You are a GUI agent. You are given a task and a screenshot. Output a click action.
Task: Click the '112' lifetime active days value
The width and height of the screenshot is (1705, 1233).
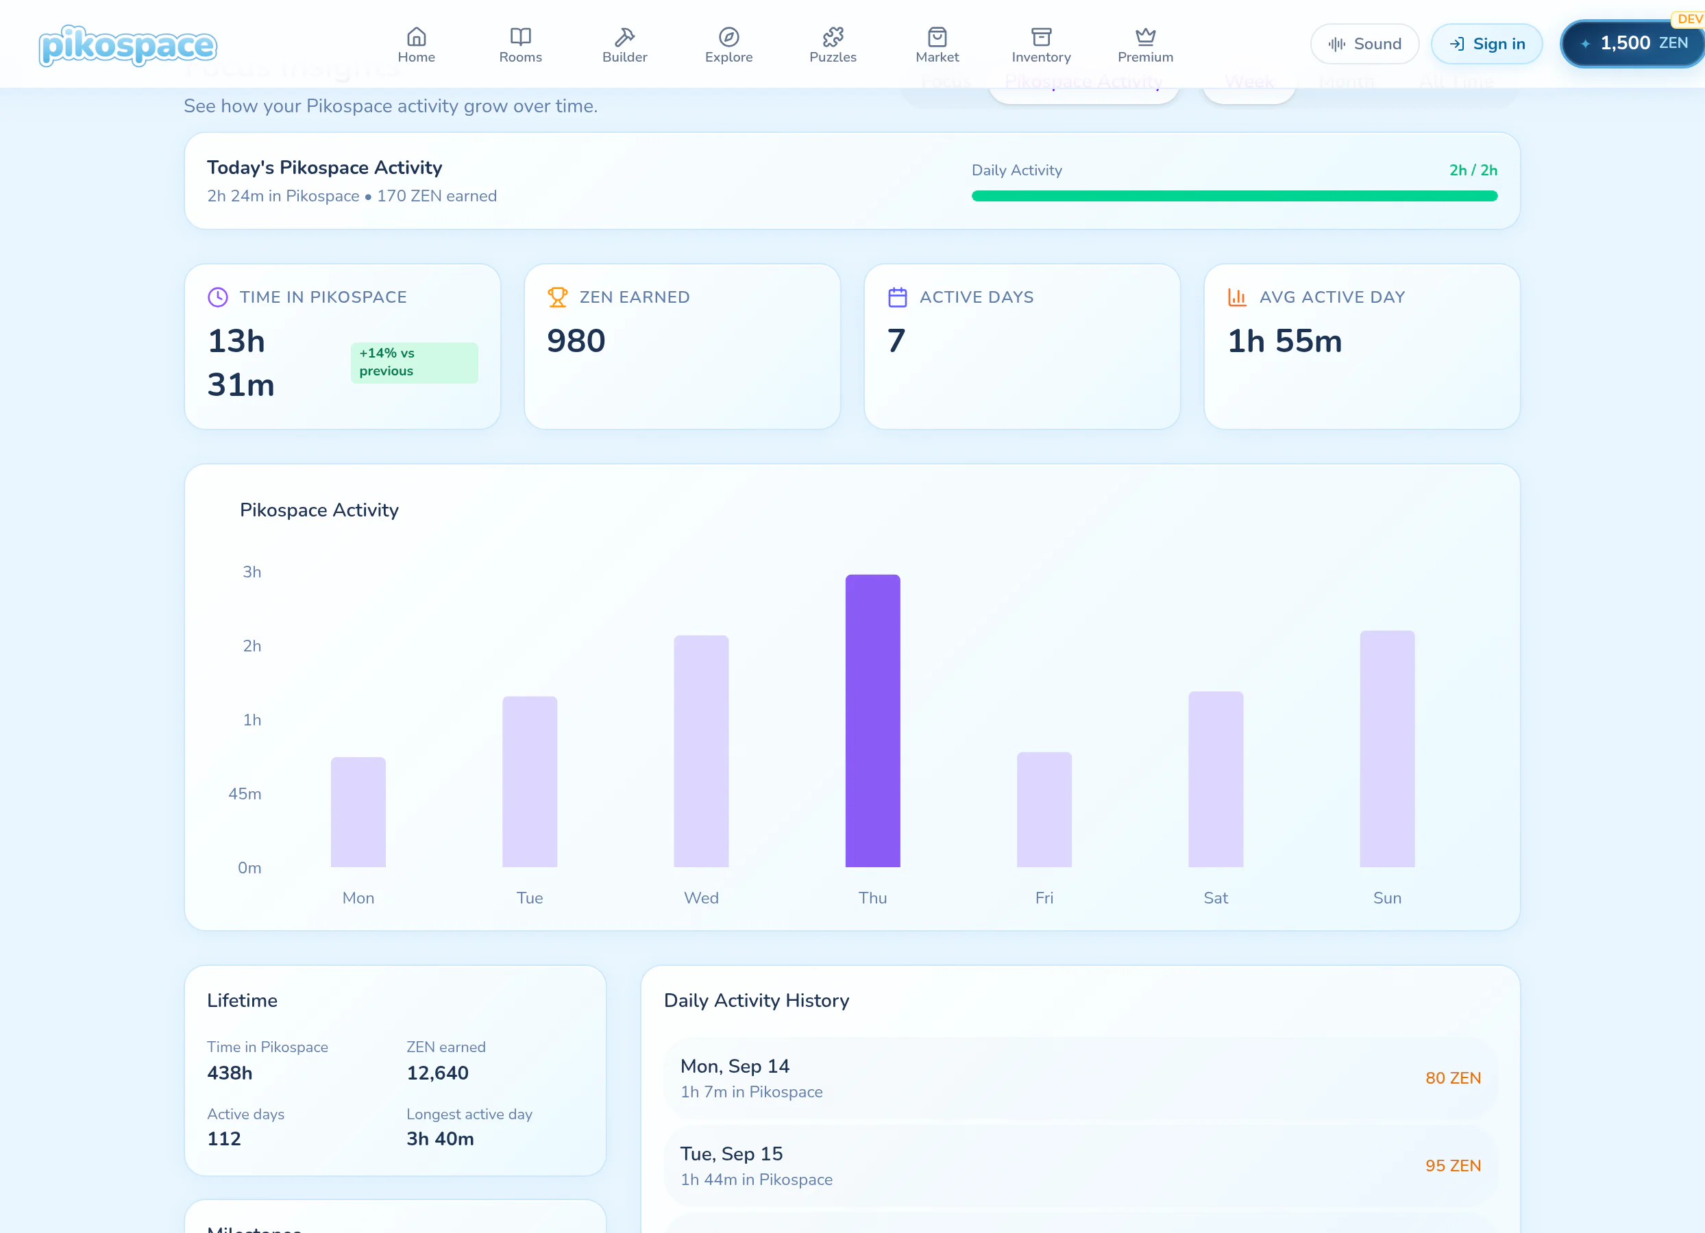223,1139
